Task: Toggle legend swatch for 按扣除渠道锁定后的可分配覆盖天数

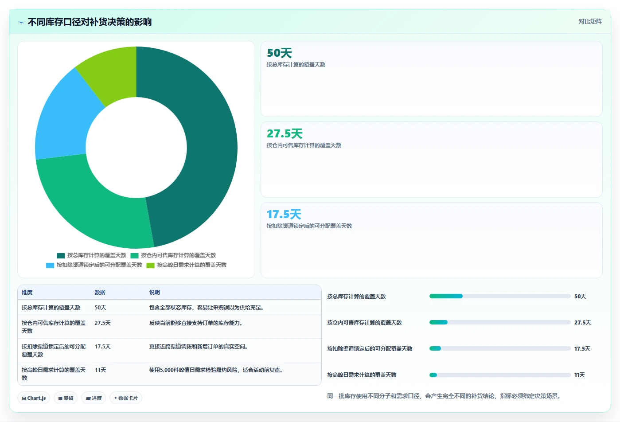Action: click(50, 265)
